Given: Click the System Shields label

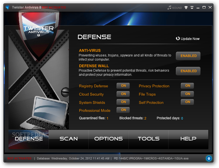Looking at the screenshot, I should 92,102.
